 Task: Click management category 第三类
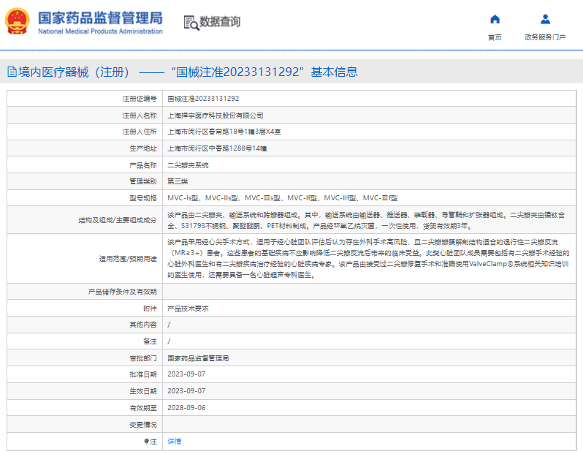[178, 181]
